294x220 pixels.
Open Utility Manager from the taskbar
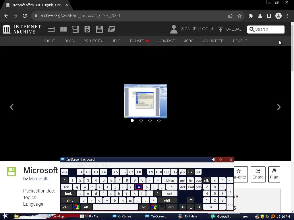[x=91, y=216]
